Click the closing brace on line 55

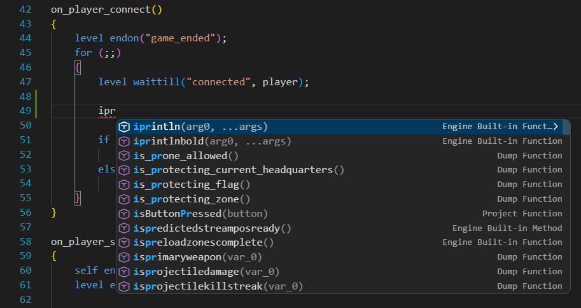(x=78, y=198)
